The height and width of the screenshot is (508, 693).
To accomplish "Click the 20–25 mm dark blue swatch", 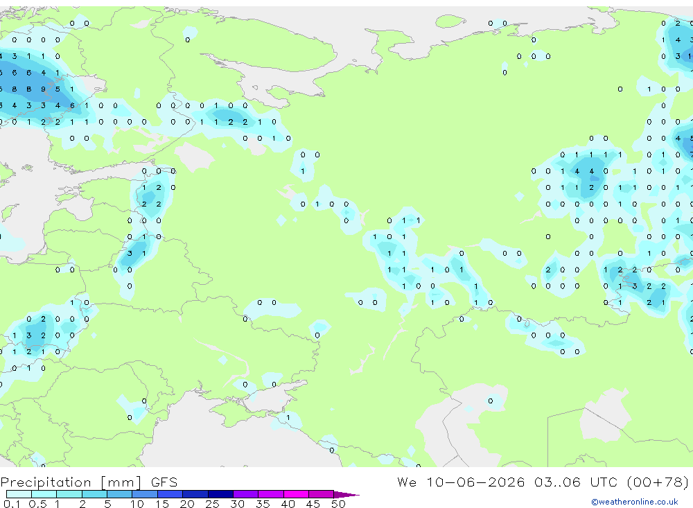I will click(x=195, y=494).
